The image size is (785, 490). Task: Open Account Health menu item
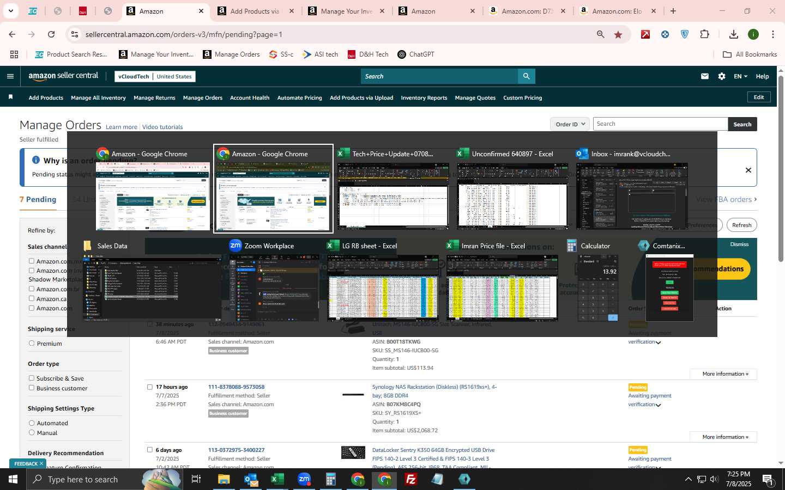tap(250, 97)
